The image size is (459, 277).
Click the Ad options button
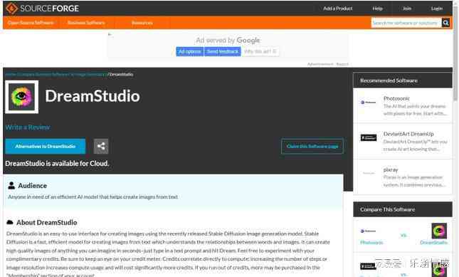click(x=190, y=51)
